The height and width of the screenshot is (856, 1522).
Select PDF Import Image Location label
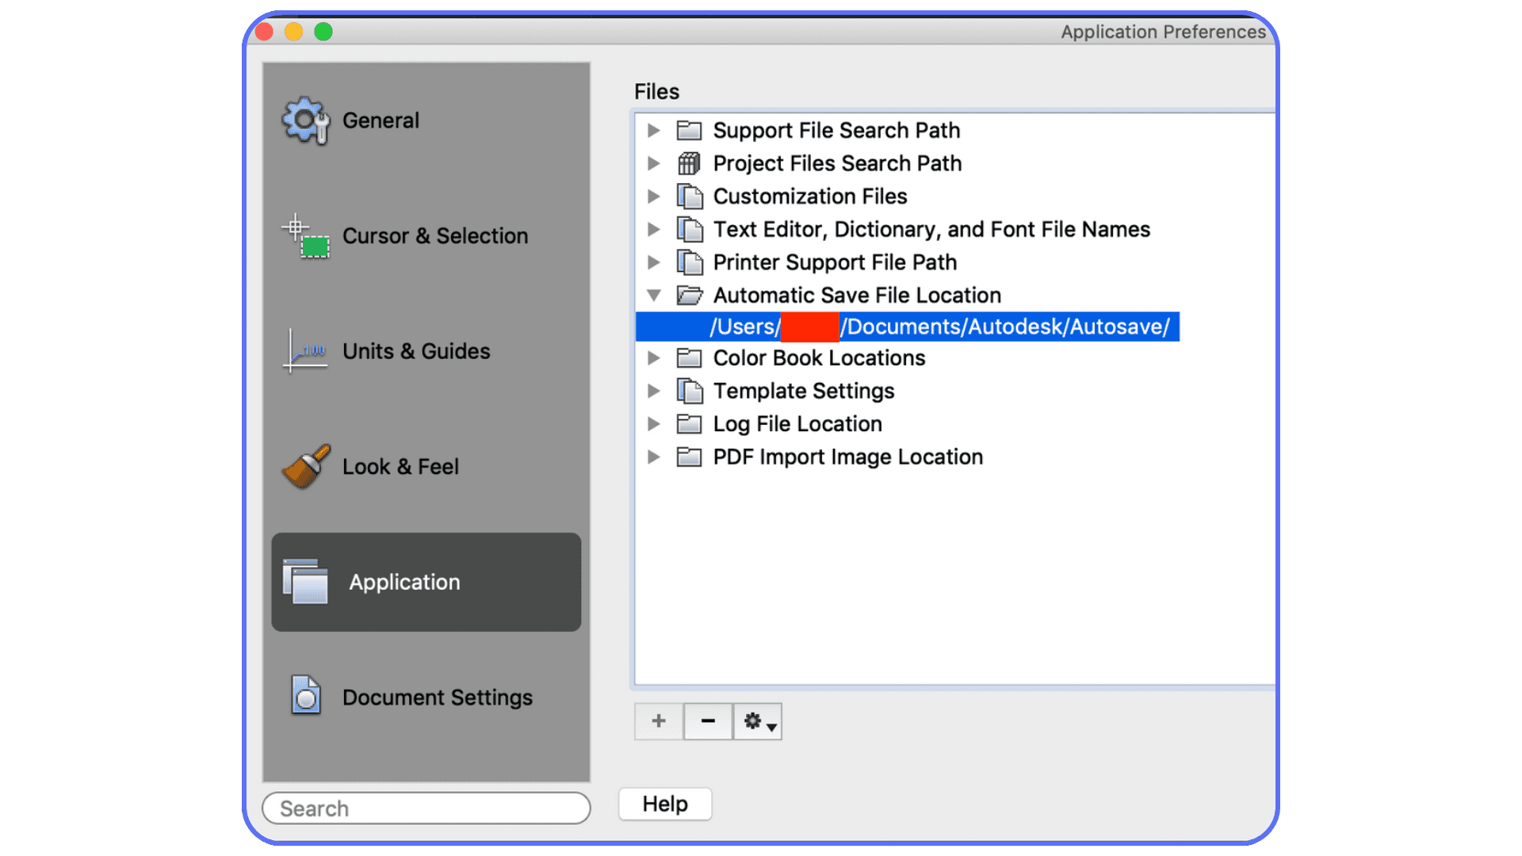point(848,457)
